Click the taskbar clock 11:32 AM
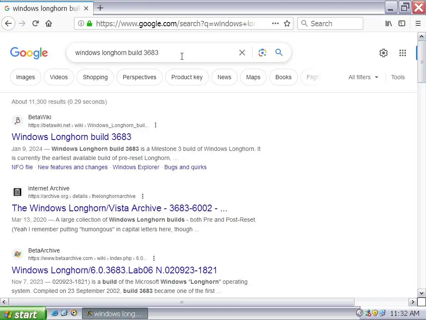 [404, 313]
